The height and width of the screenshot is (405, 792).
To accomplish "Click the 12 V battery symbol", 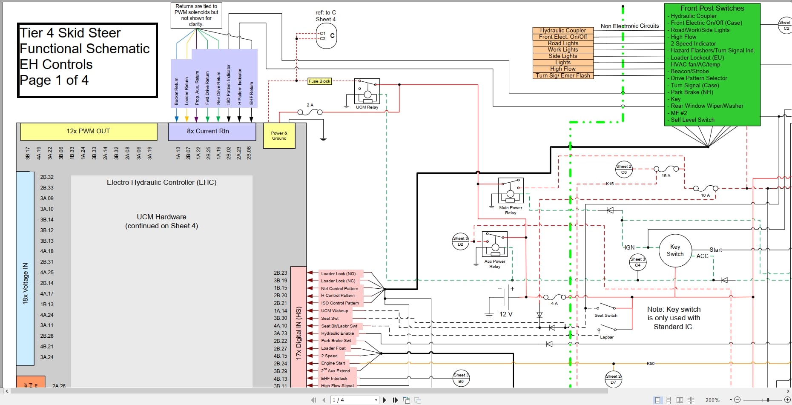I will pyautogui.click(x=505, y=297).
